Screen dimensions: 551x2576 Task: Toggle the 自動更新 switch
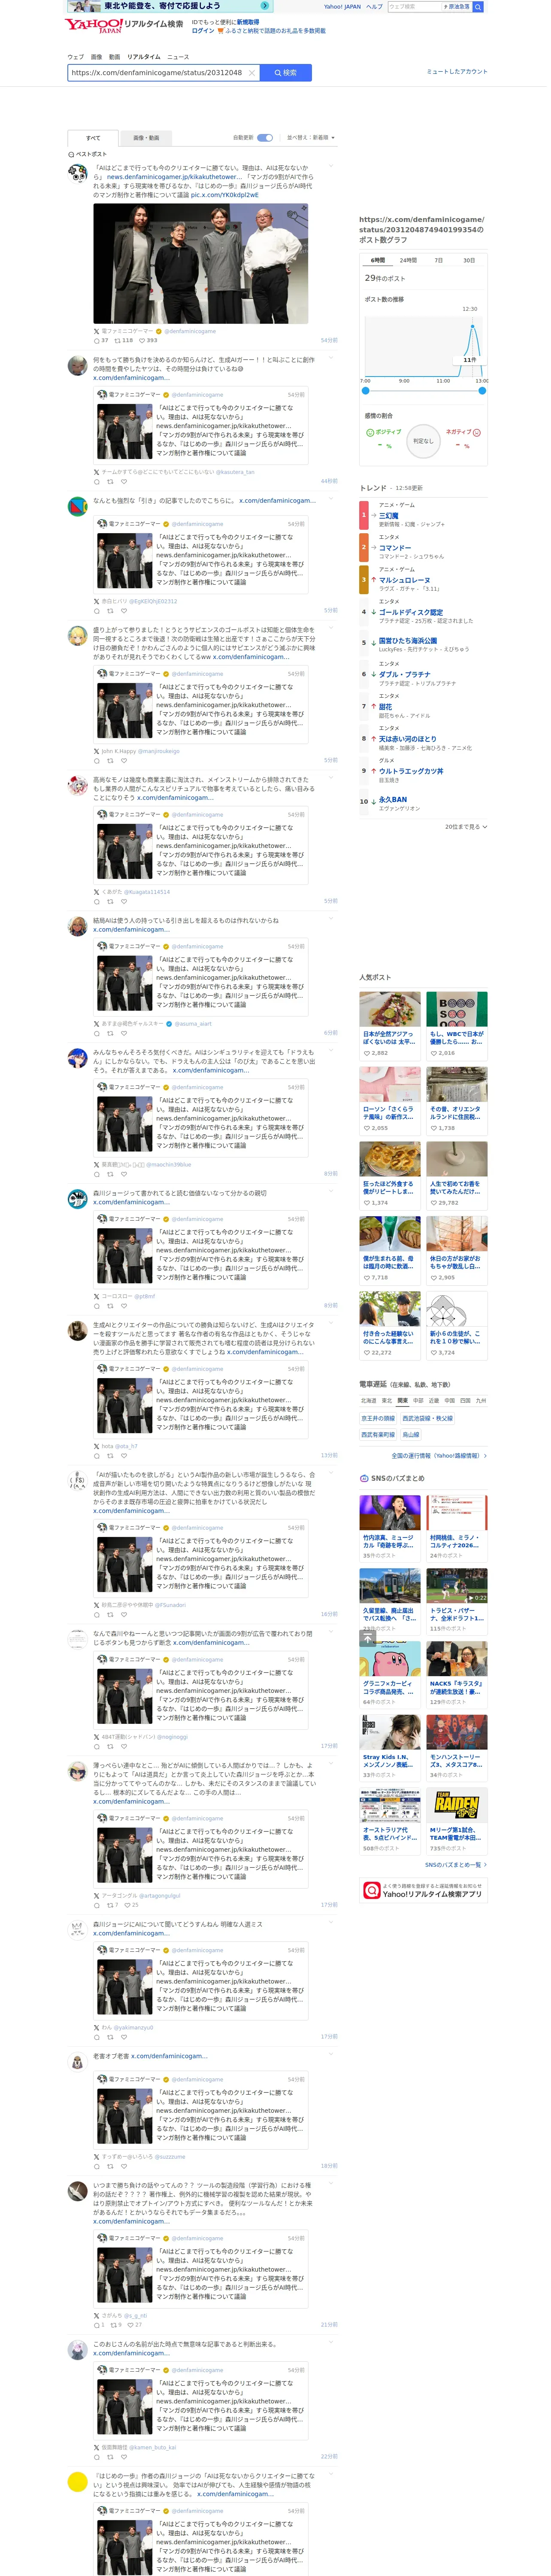[x=265, y=138]
